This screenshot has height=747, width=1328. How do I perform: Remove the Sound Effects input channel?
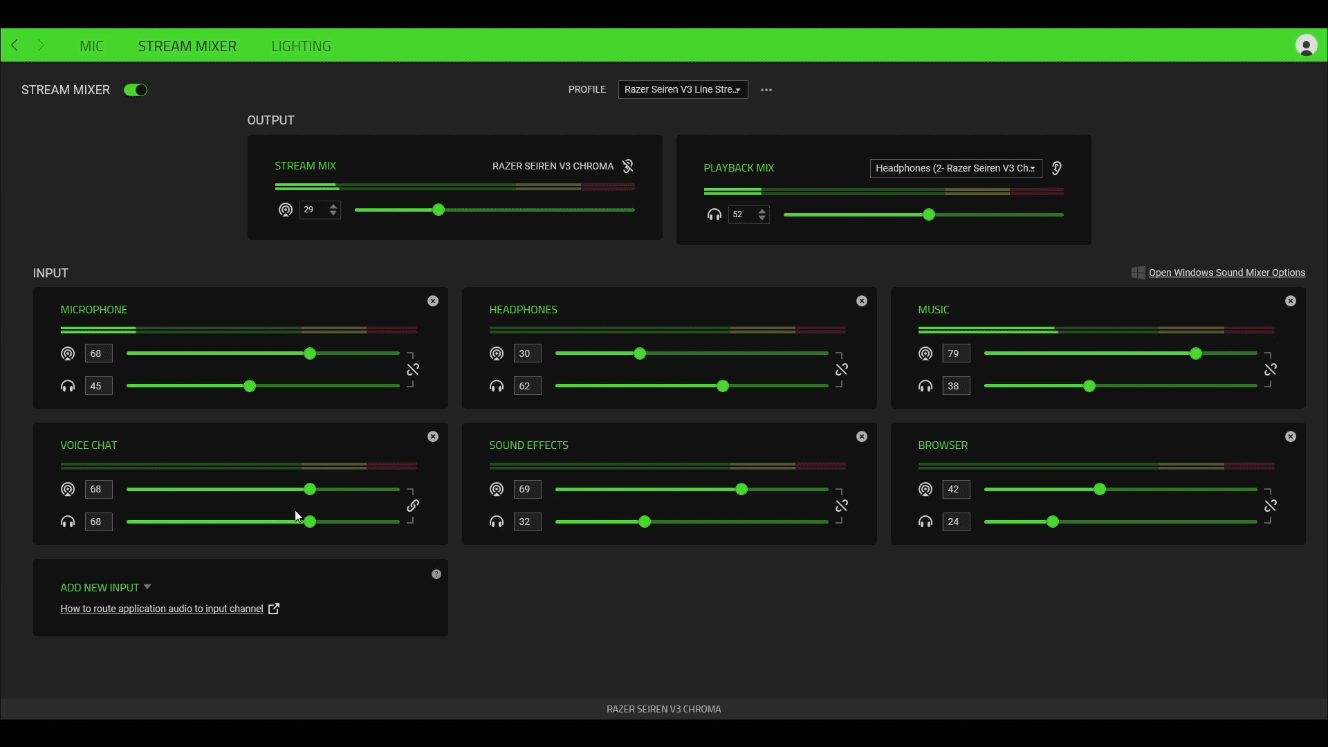(x=862, y=436)
